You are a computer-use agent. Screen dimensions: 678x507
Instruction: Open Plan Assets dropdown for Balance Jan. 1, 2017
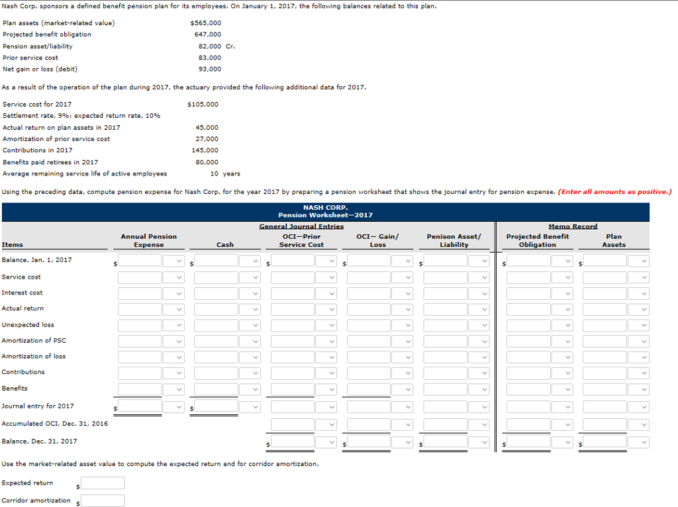pos(639,261)
